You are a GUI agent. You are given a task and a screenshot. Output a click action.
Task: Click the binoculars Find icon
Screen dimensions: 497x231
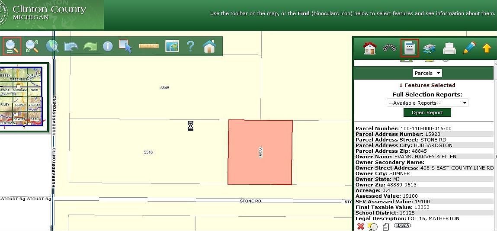[x=389, y=48]
